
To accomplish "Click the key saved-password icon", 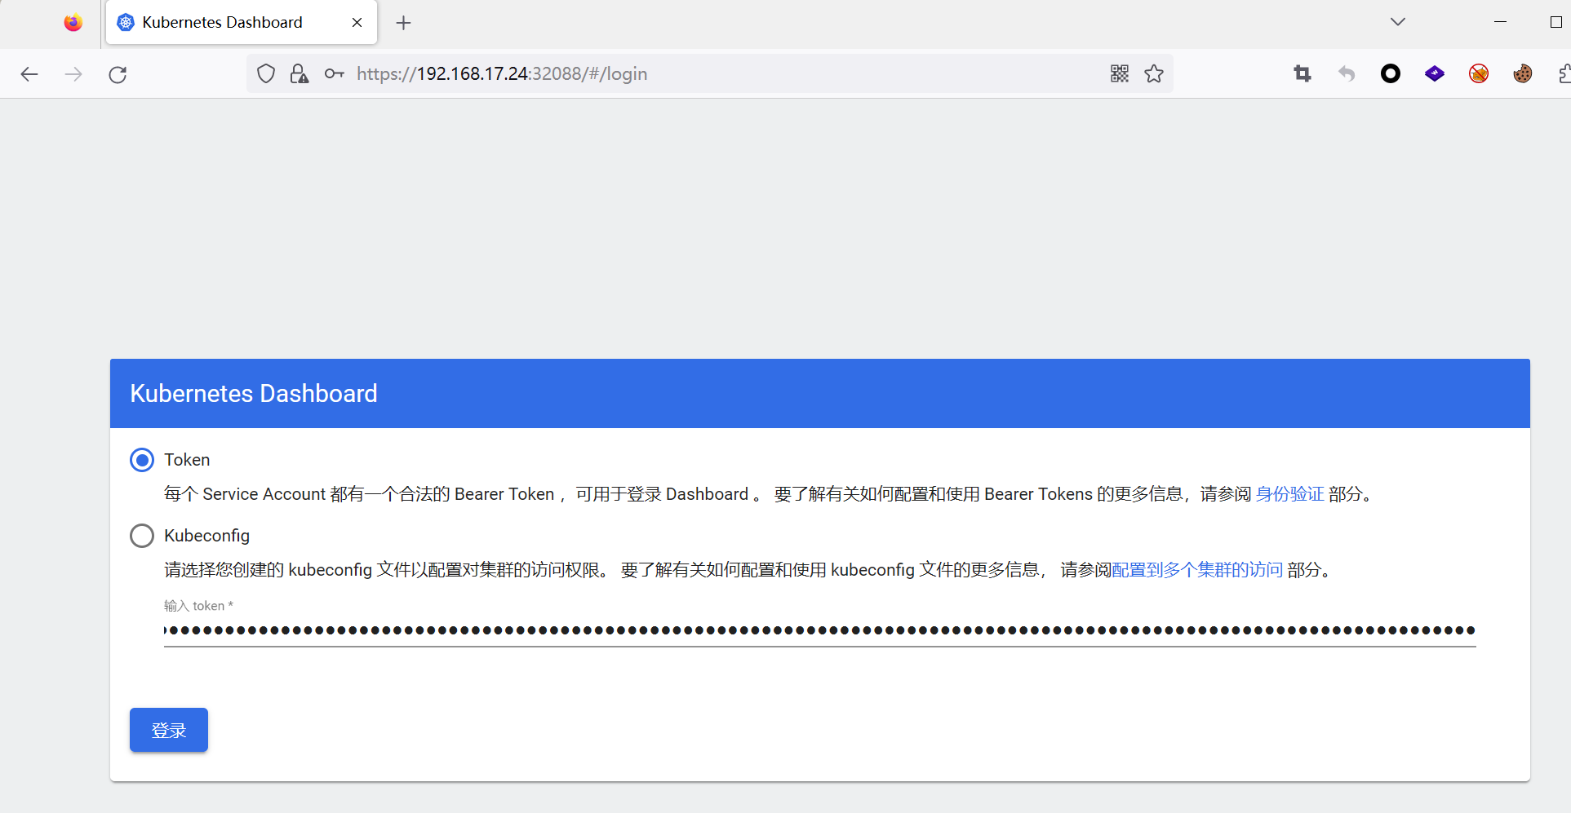I will [x=334, y=74].
